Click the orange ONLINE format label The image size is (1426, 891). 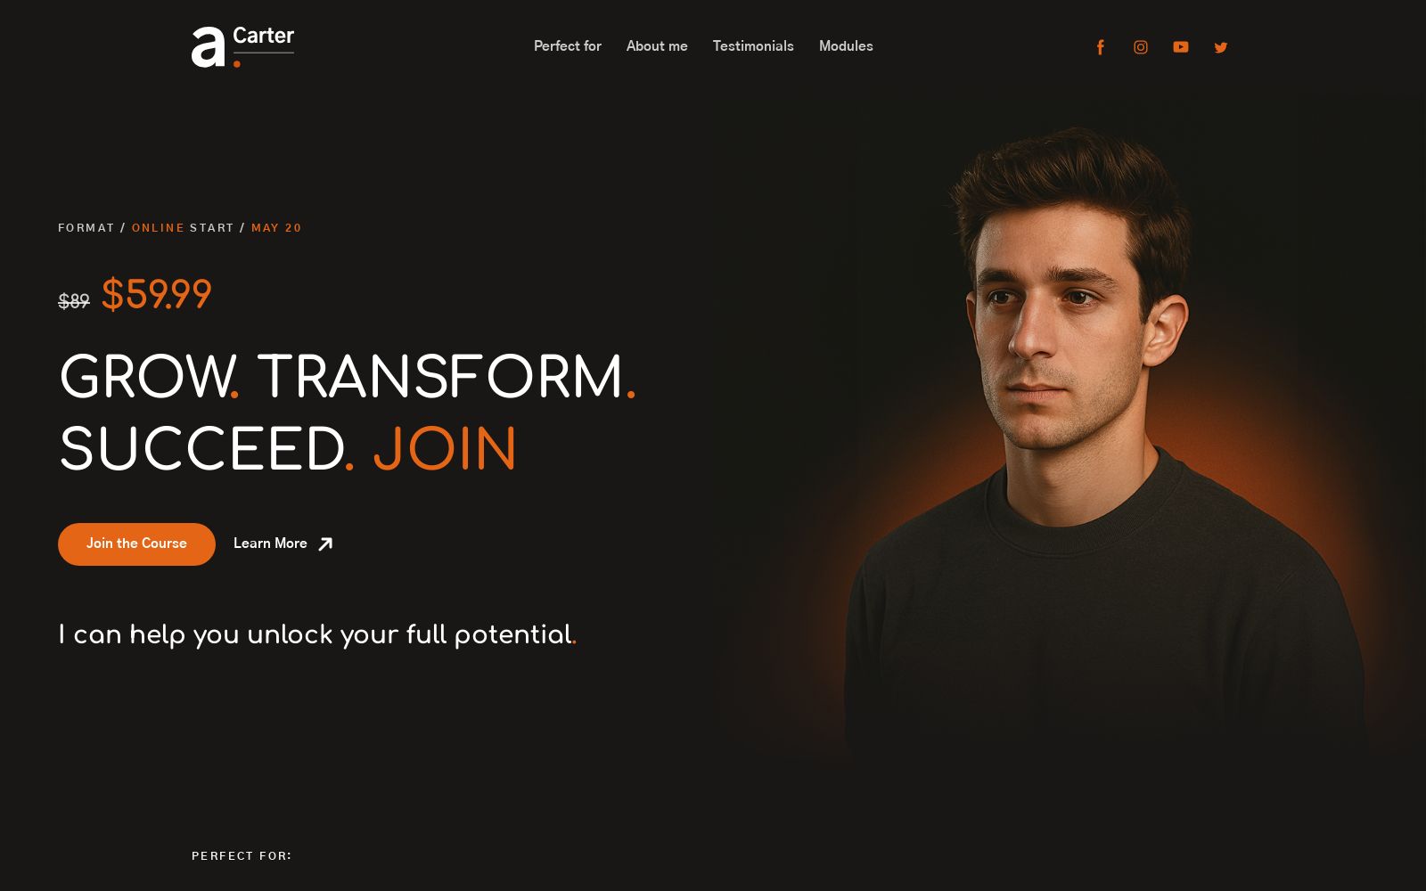pyautogui.click(x=158, y=228)
